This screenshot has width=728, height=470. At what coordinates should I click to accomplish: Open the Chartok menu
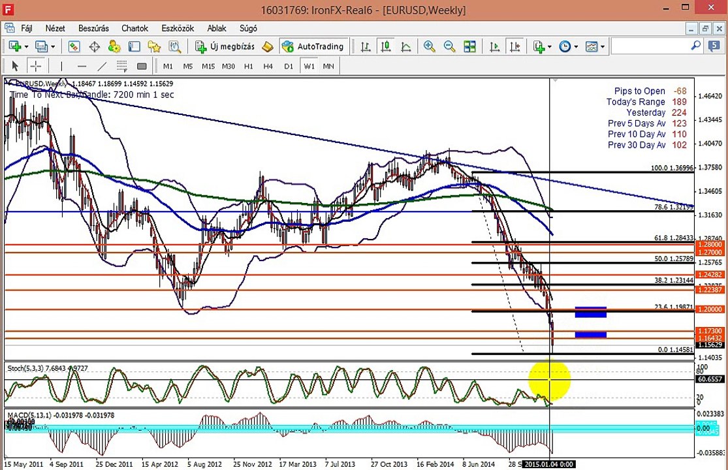point(135,28)
